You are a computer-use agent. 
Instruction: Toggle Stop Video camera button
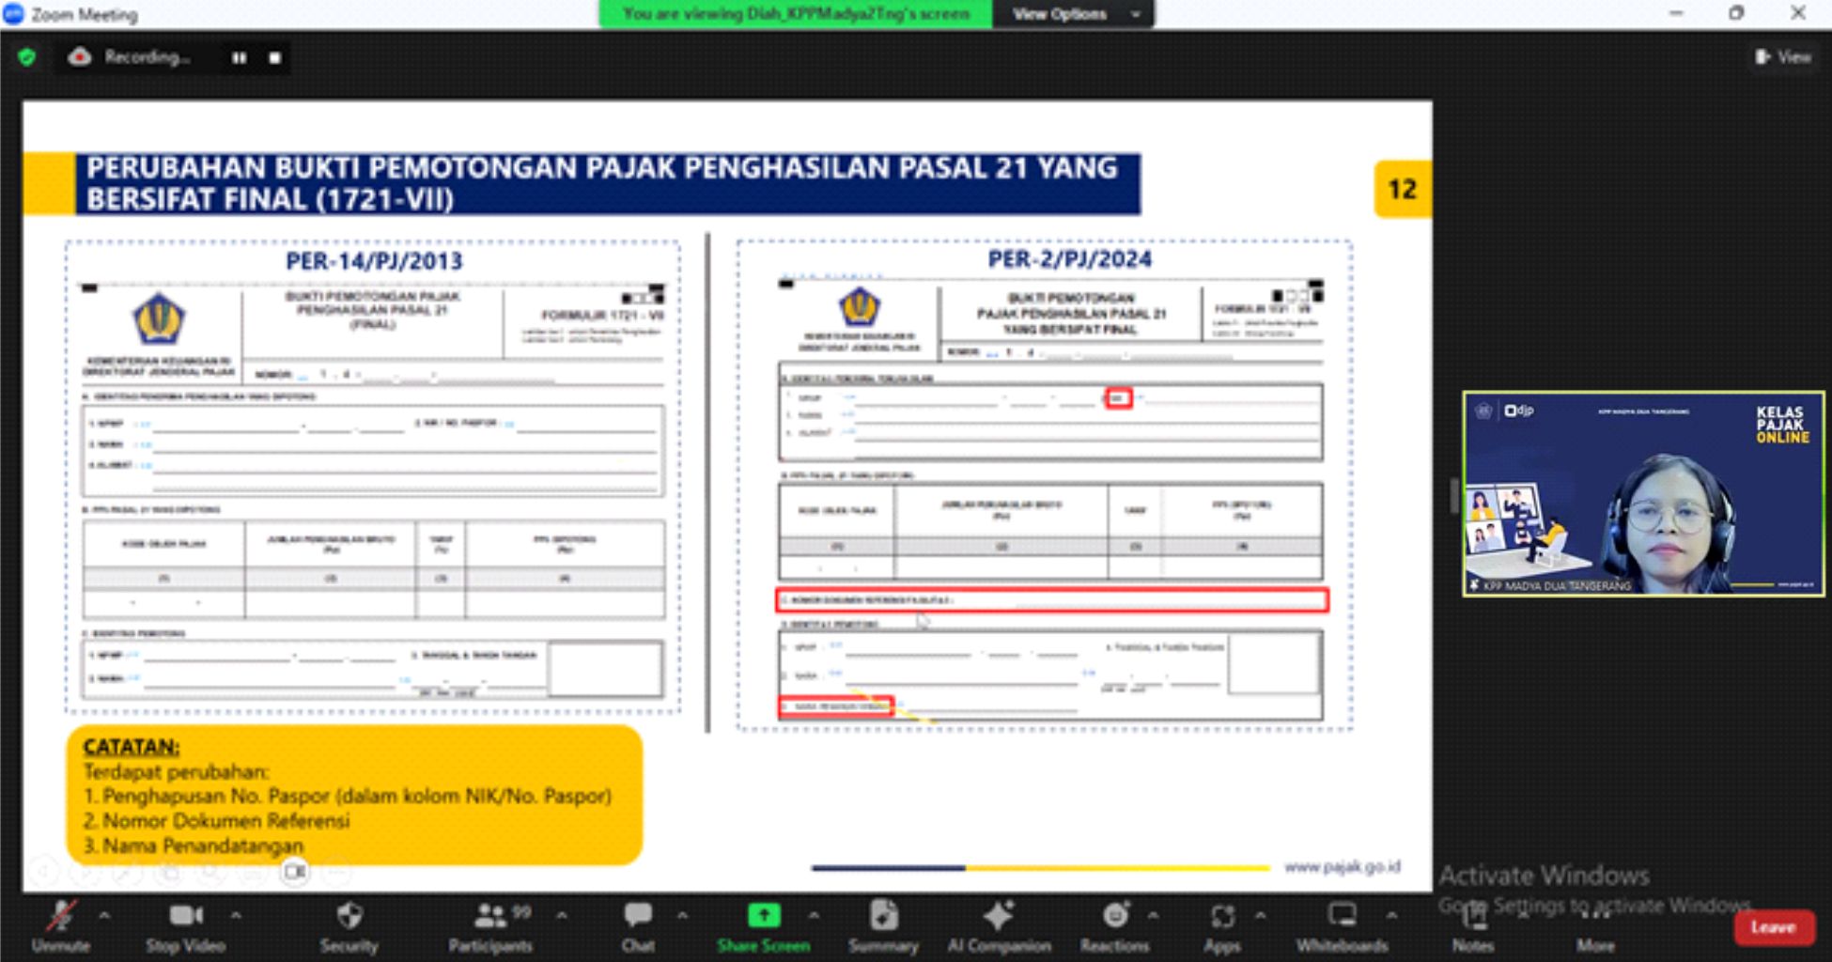point(185,916)
